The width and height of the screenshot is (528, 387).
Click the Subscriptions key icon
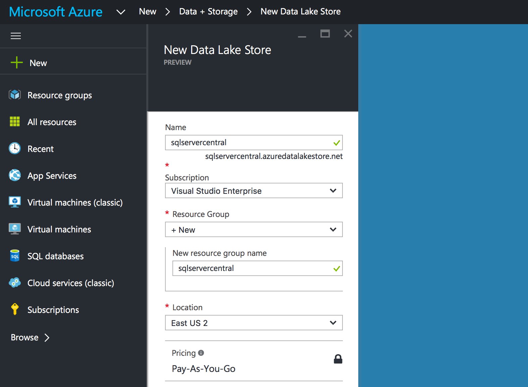coord(15,309)
